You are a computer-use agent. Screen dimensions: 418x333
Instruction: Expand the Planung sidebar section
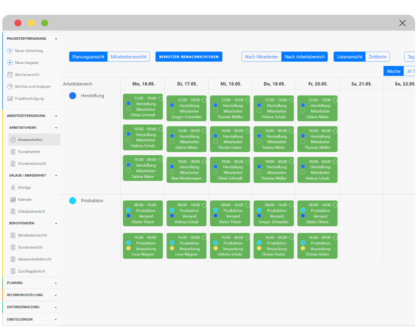point(56,283)
